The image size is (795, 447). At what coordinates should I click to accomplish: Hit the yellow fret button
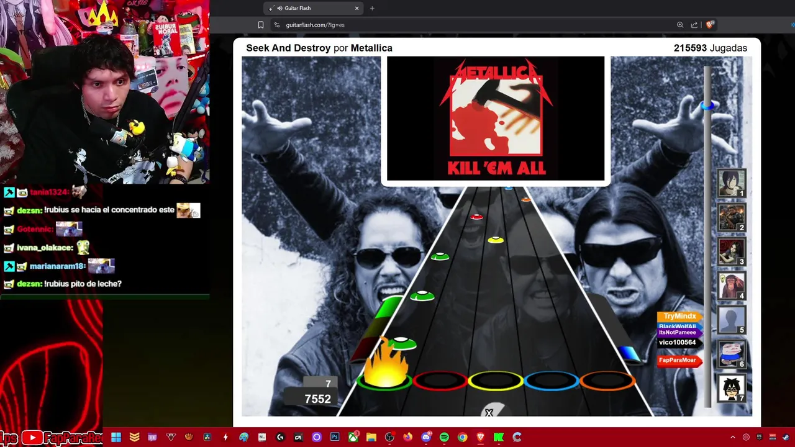(496, 381)
